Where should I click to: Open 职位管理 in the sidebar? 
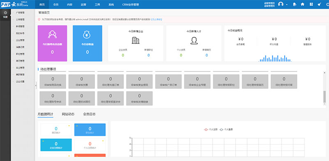coord(20,54)
